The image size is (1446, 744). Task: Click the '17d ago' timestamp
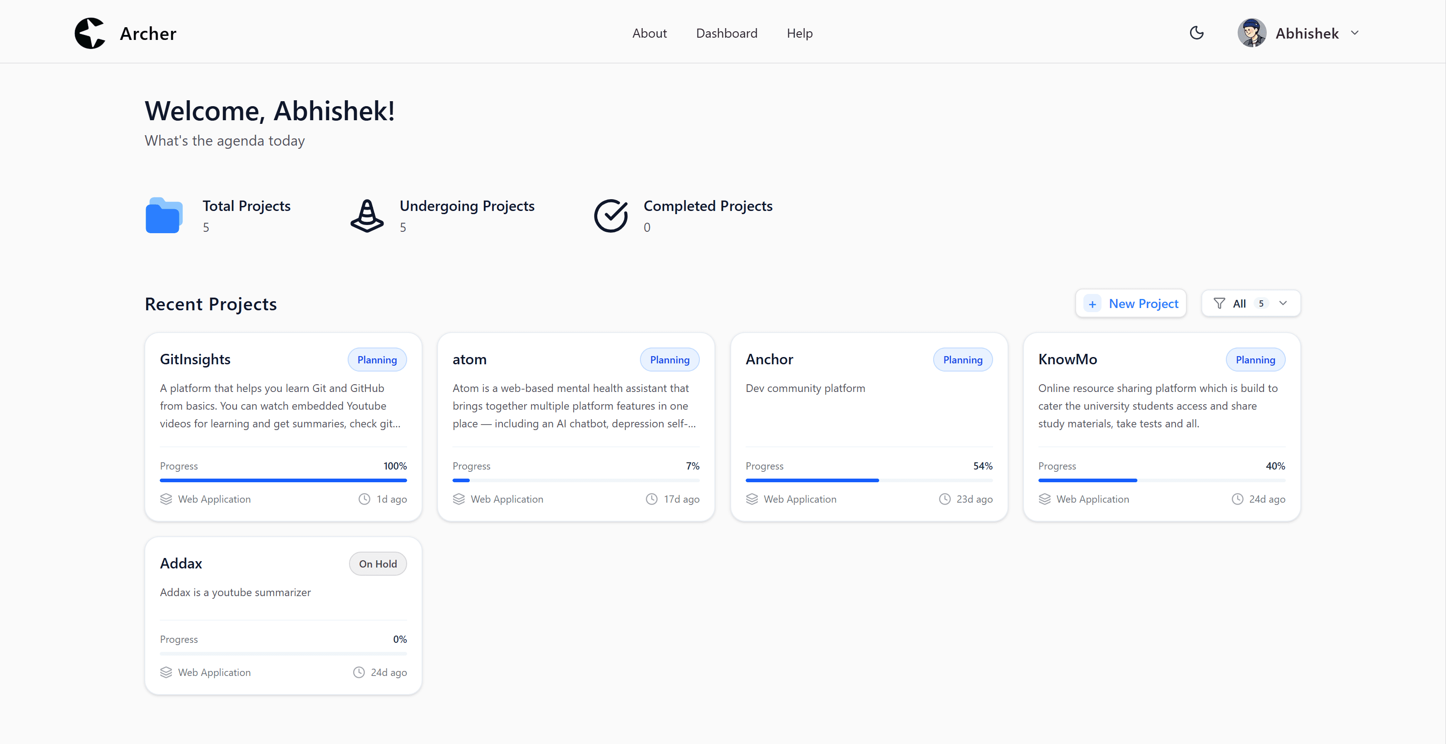point(681,499)
